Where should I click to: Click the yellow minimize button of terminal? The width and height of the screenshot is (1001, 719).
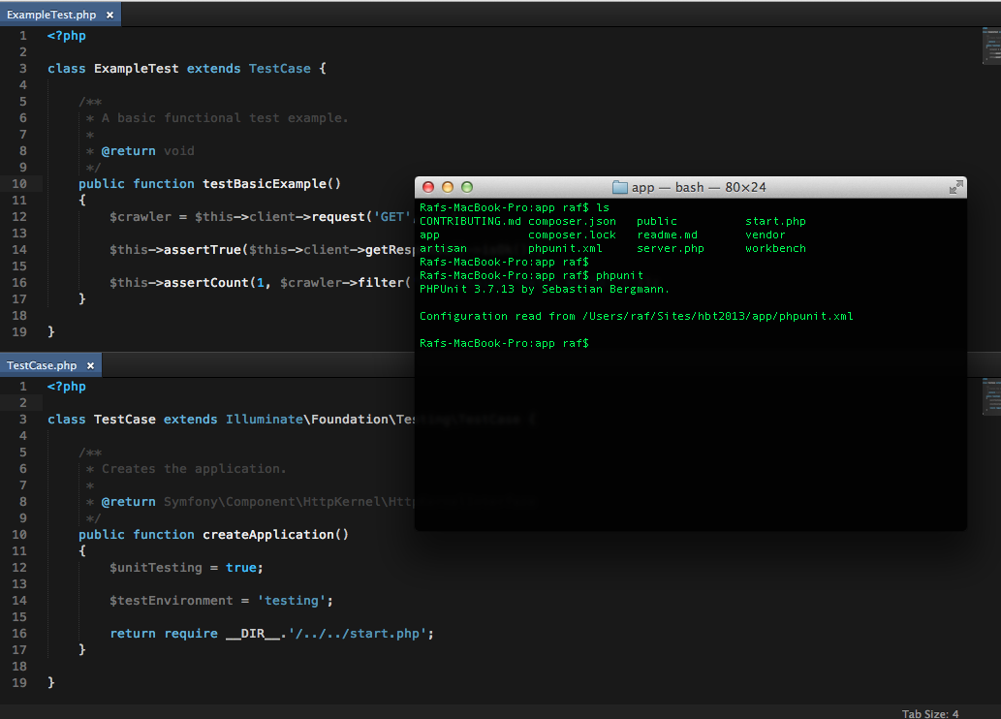[x=448, y=187]
